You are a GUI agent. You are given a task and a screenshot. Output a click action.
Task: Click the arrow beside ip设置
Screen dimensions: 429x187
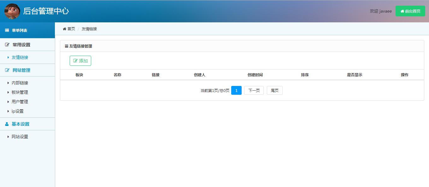8,111
